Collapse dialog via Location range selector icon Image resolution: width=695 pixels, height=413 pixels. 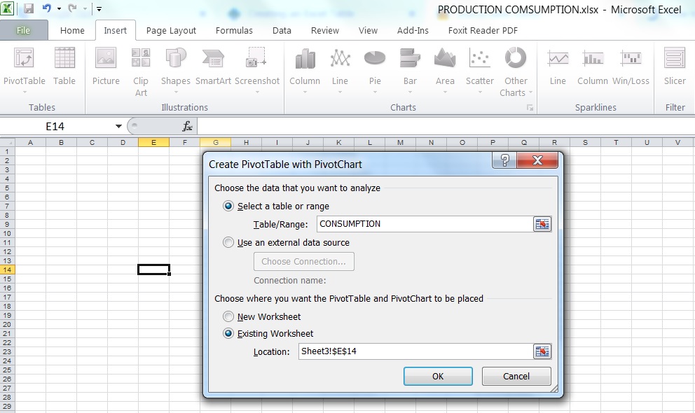(x=542, y=351)
